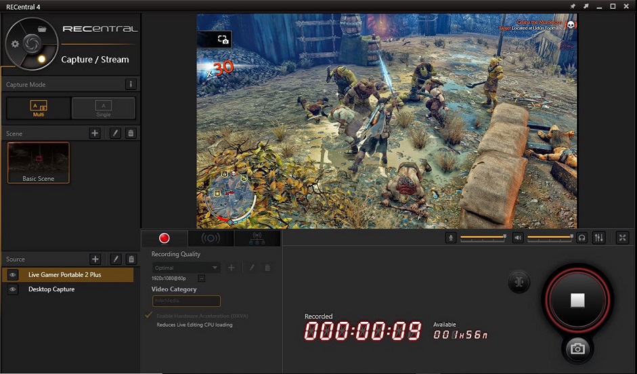Click snapshot overlay icon on preview
The height and width of the screenshot is (374, 637).
click(223, 39)
